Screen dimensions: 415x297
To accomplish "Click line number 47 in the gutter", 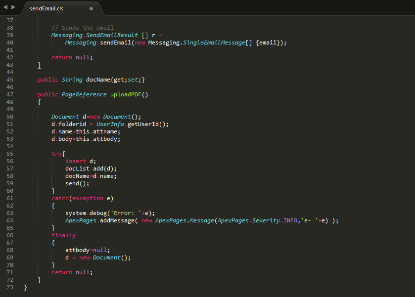I will coord(10,94).
